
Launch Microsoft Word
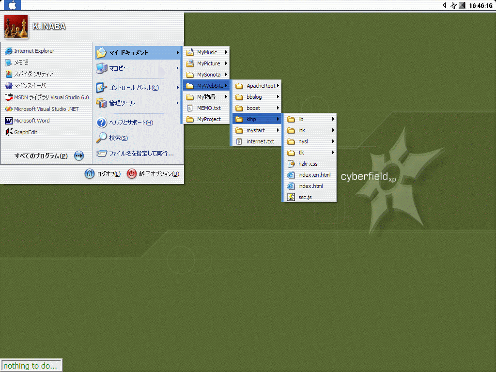pos(27,121)
